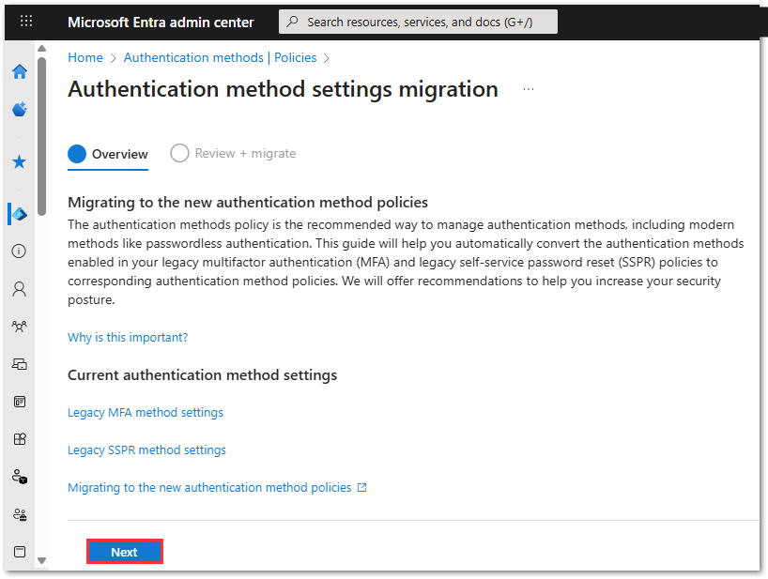Viewport: 768px width, 579px height.
Task: Open Users single-person icon in sidebar
Action: coord(19,289)
